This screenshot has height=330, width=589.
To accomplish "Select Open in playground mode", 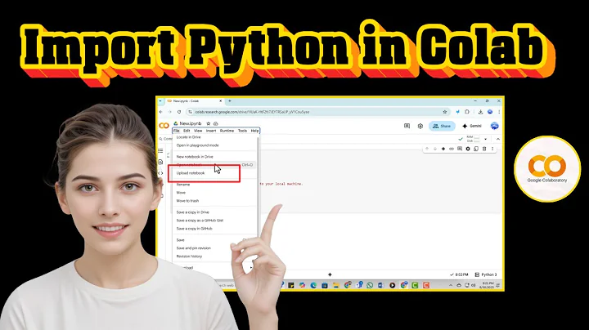I will click(x=198, y=145).
